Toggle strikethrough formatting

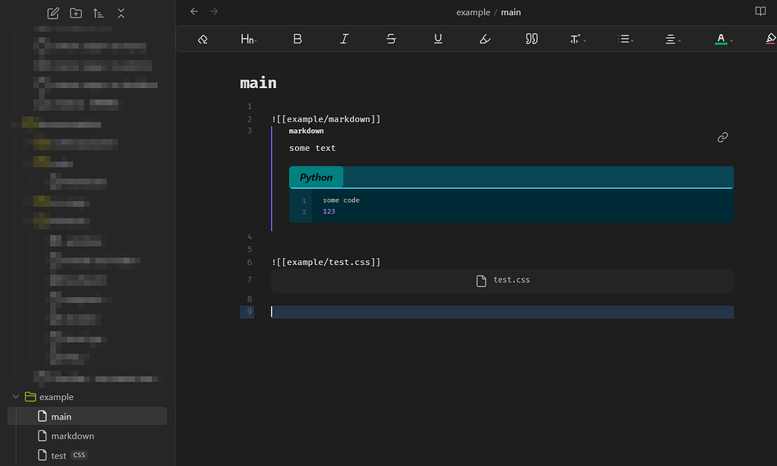coord(391,38)
